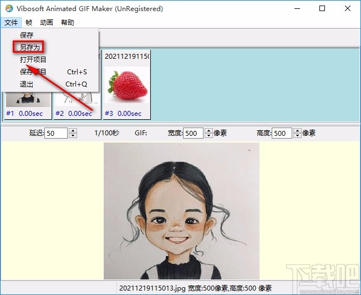
Task: Open the 动画 menu
Action: pos(47,23)
